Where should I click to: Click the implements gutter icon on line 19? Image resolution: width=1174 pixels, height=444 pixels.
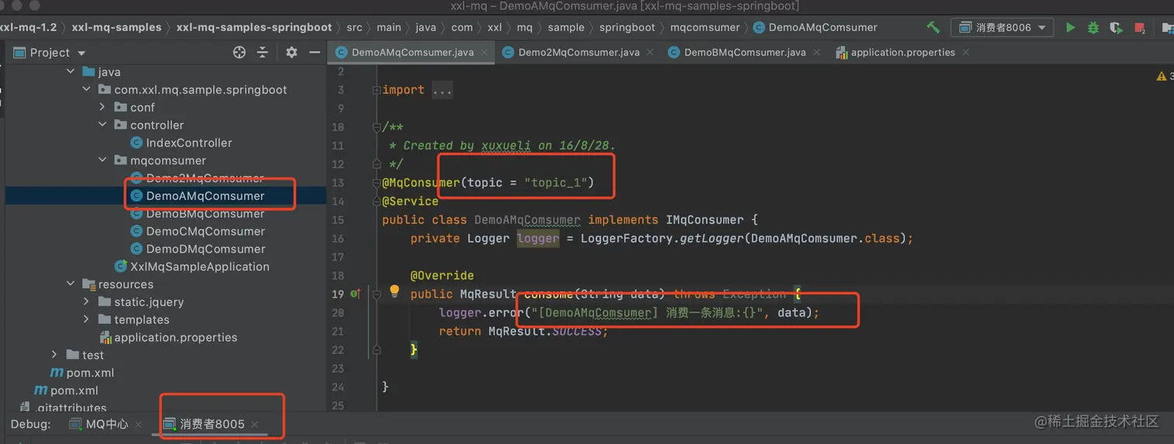(356, 294)
